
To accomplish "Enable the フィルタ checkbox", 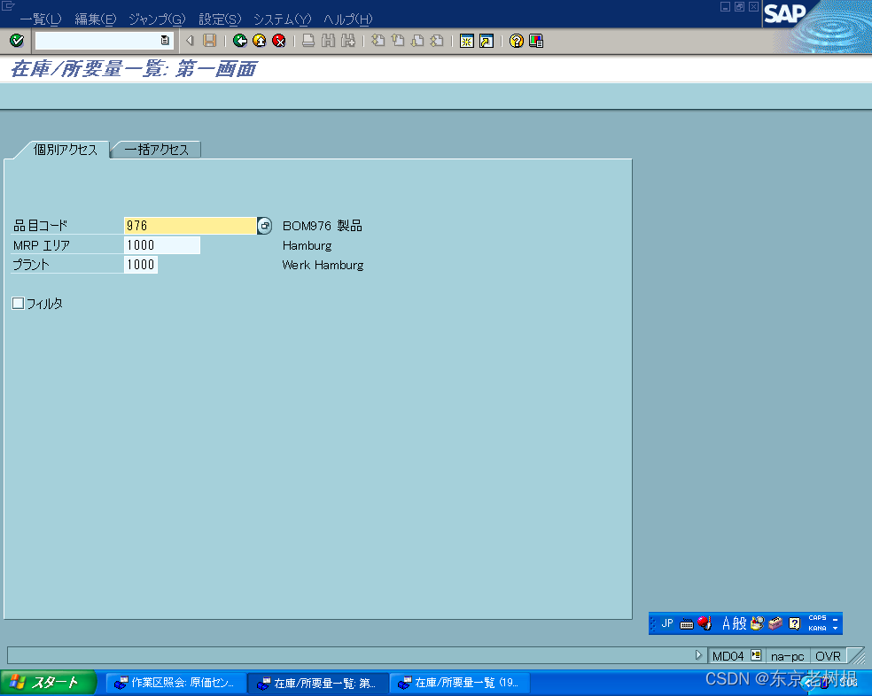I will coord(18,303).
